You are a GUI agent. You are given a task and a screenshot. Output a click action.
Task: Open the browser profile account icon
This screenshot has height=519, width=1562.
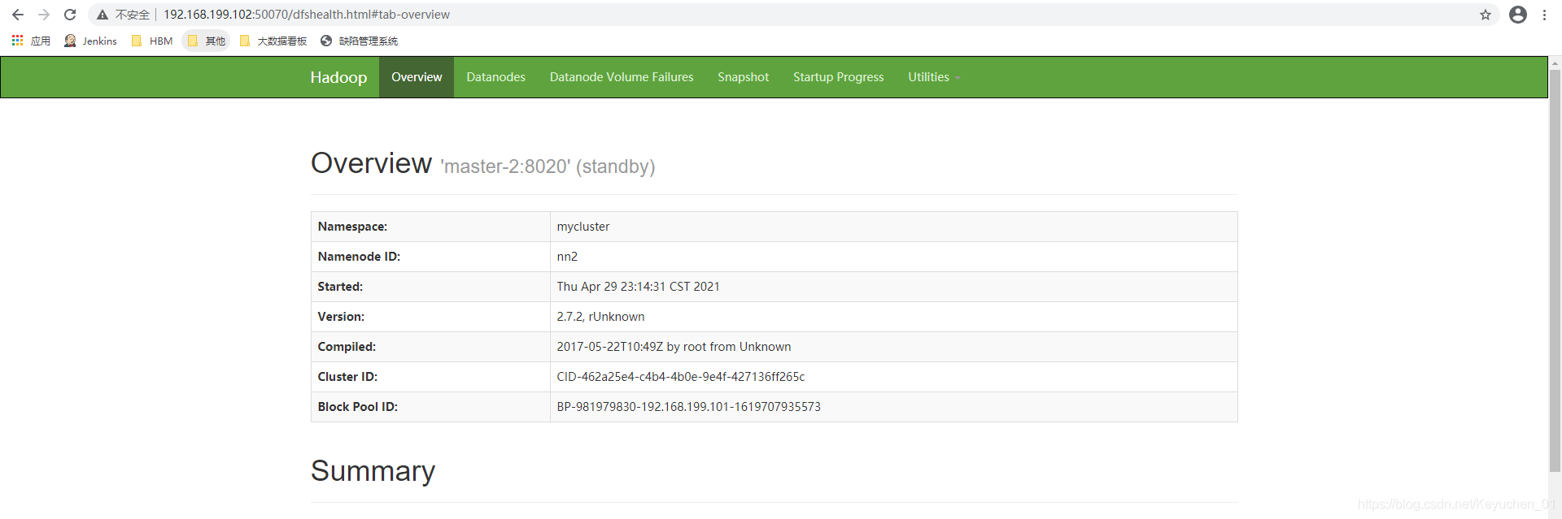coord(1518,15)
